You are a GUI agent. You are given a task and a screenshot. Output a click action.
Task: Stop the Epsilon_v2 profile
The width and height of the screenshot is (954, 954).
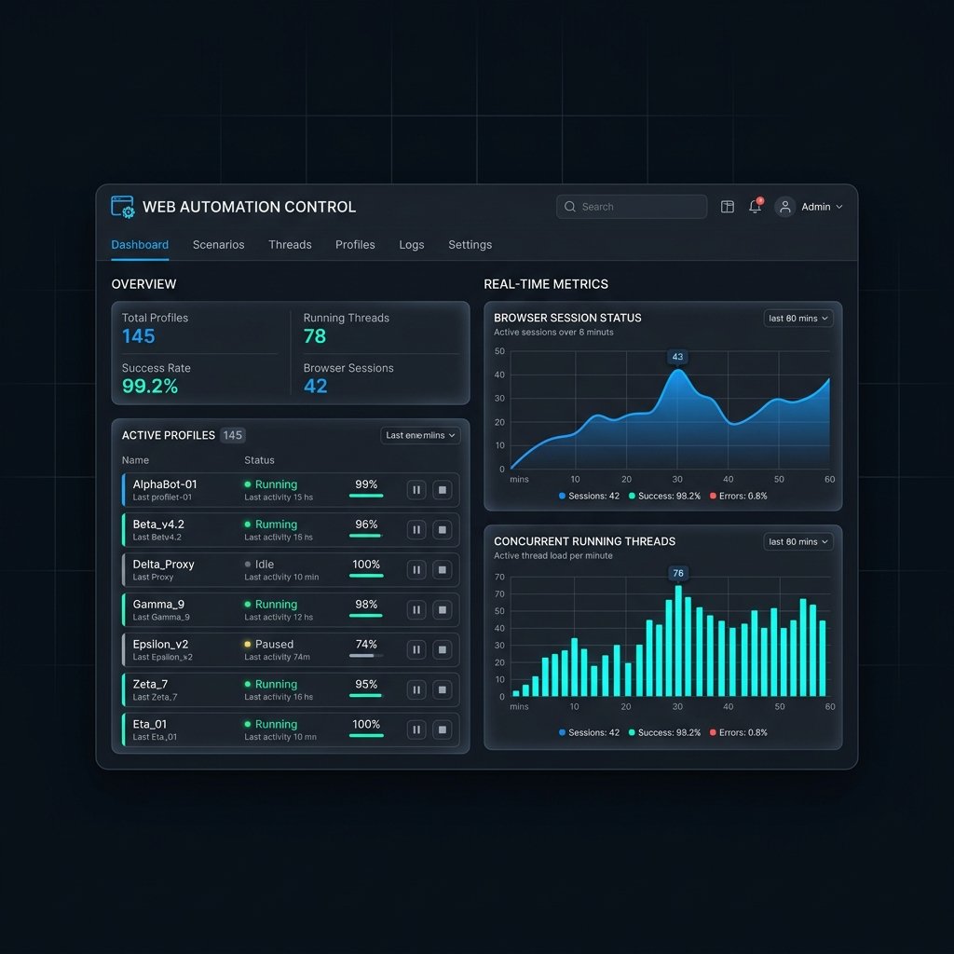[x=443, y=649]
